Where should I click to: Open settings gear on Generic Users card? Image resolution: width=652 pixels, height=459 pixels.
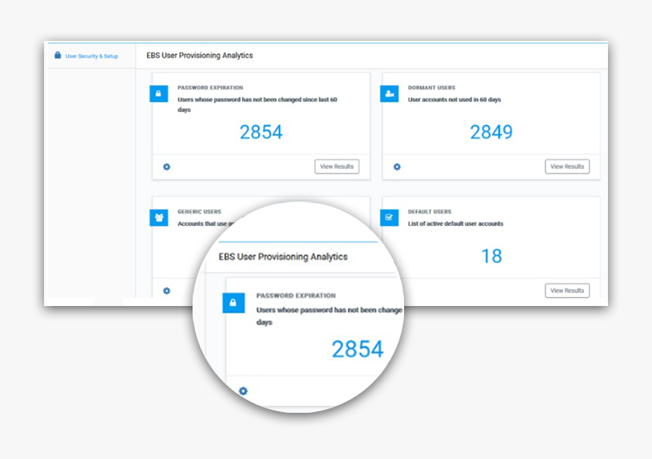pyautogui.click(x=167, y=291)
